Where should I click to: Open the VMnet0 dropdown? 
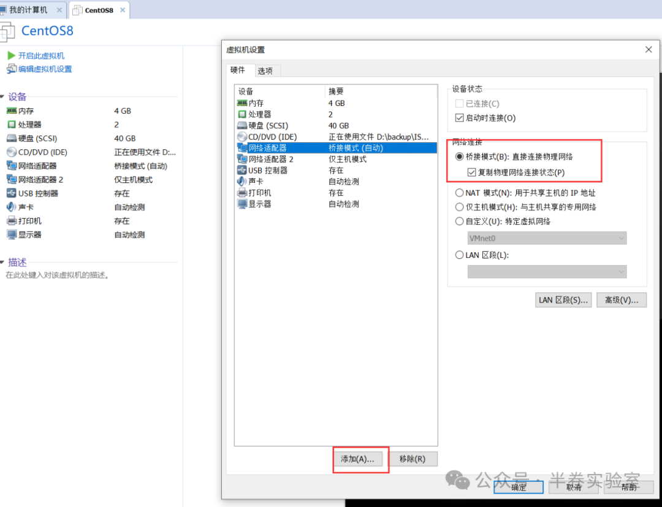pos(547,238)
